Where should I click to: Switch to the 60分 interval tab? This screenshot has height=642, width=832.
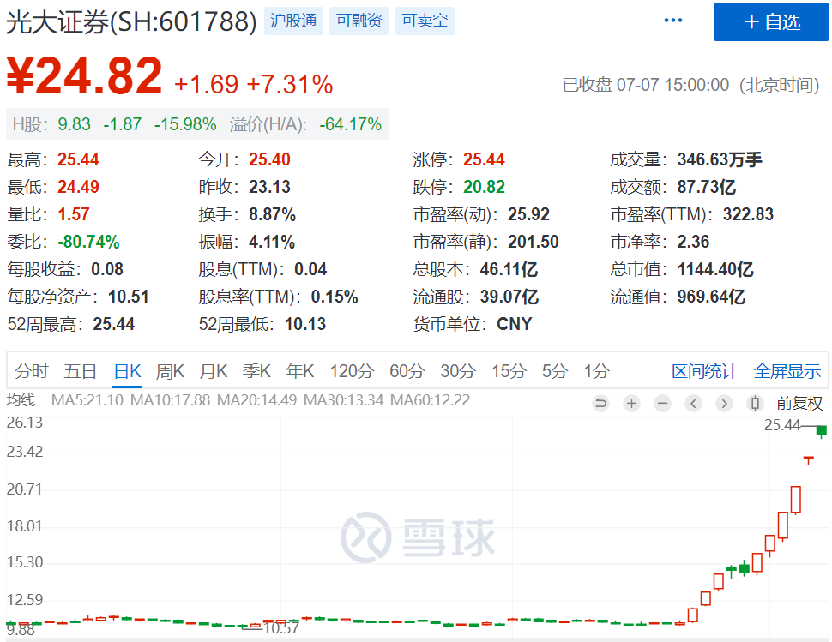coord(407,371)
